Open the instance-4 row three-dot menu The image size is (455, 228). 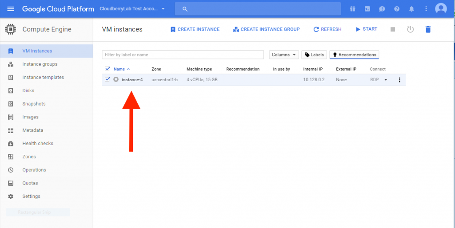pos(399,80)
